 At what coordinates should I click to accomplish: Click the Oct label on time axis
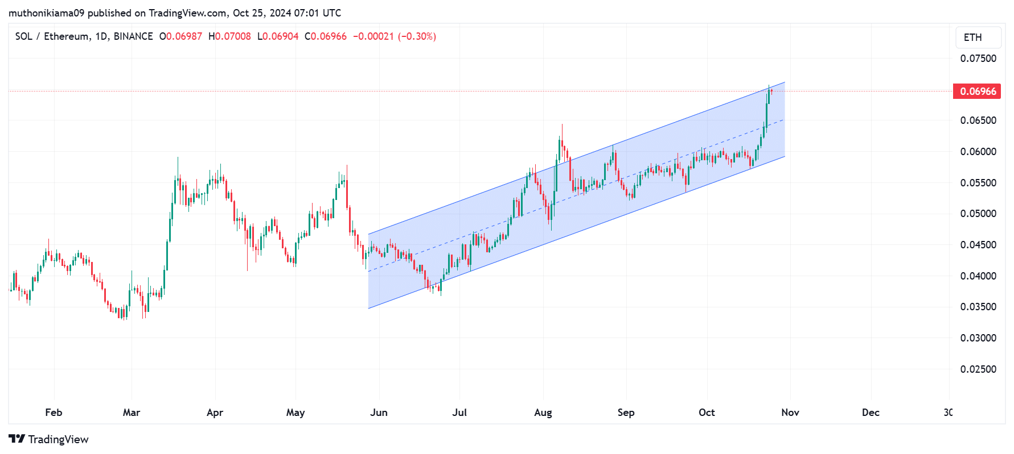707,413
